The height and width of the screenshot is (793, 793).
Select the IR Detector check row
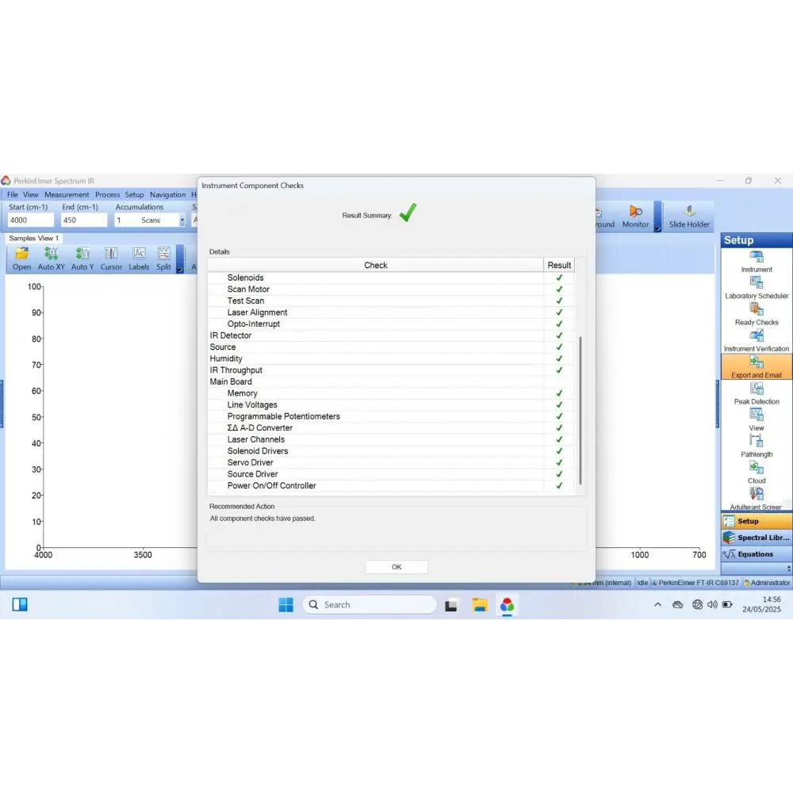click(x=391, y=335)
